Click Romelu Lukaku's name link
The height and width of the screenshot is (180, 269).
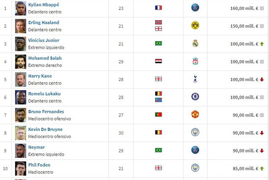(45, 94)
